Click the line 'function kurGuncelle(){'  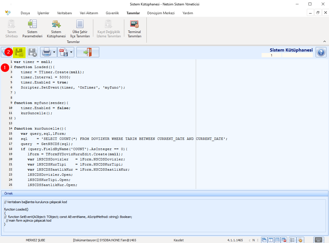coord(40,128)
